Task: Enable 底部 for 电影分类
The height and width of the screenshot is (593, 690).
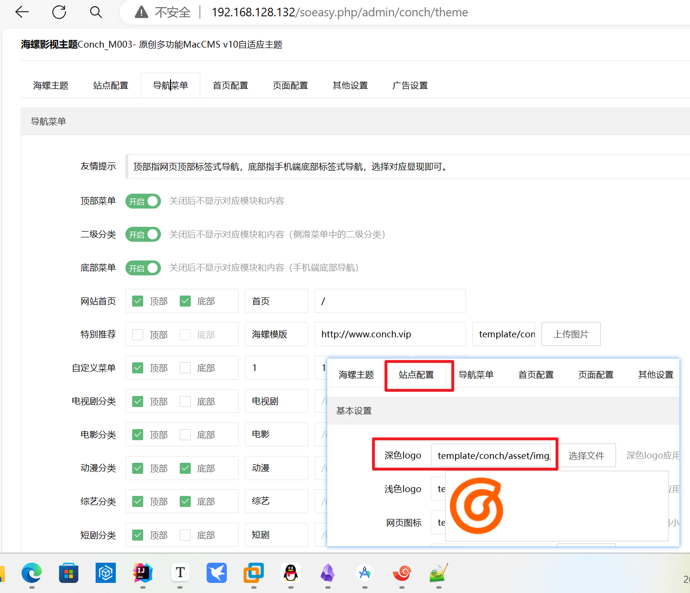Action: coord(185,435)
